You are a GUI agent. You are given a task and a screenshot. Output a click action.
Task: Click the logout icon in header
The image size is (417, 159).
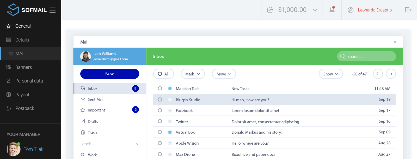pos(408,10)
